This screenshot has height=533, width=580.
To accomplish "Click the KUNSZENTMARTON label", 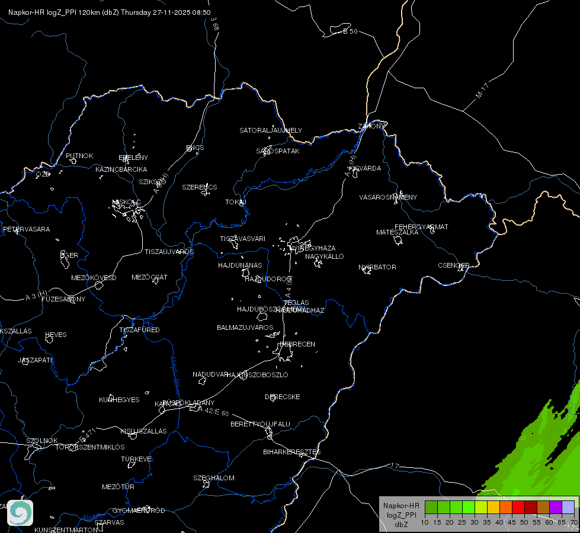I will 66,529.
